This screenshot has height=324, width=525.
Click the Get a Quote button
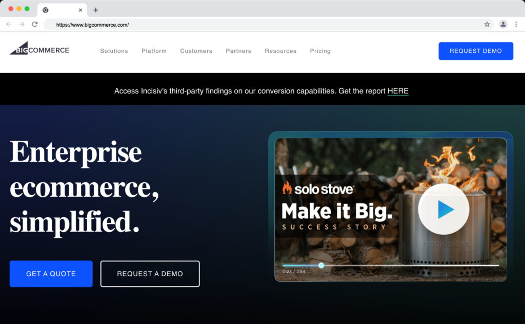51,274
